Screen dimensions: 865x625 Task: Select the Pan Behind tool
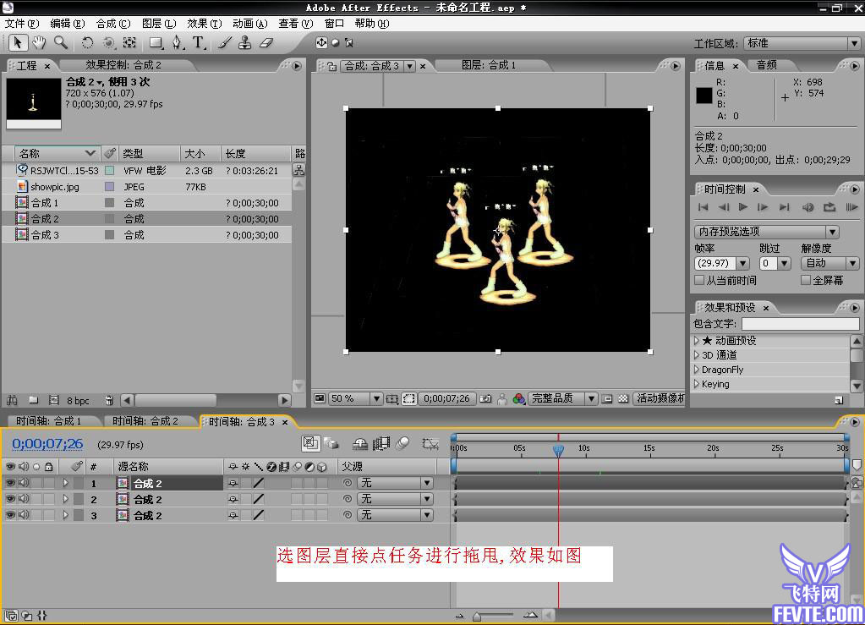(129, 42)
